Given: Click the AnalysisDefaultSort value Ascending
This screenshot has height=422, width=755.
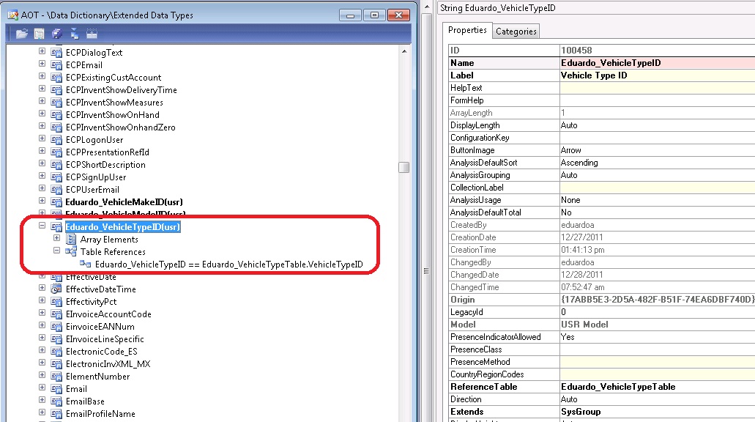Looking at the screenshot, I should [x=658, y=163].
